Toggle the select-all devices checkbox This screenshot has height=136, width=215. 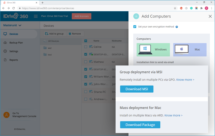(x=86, y=41)
